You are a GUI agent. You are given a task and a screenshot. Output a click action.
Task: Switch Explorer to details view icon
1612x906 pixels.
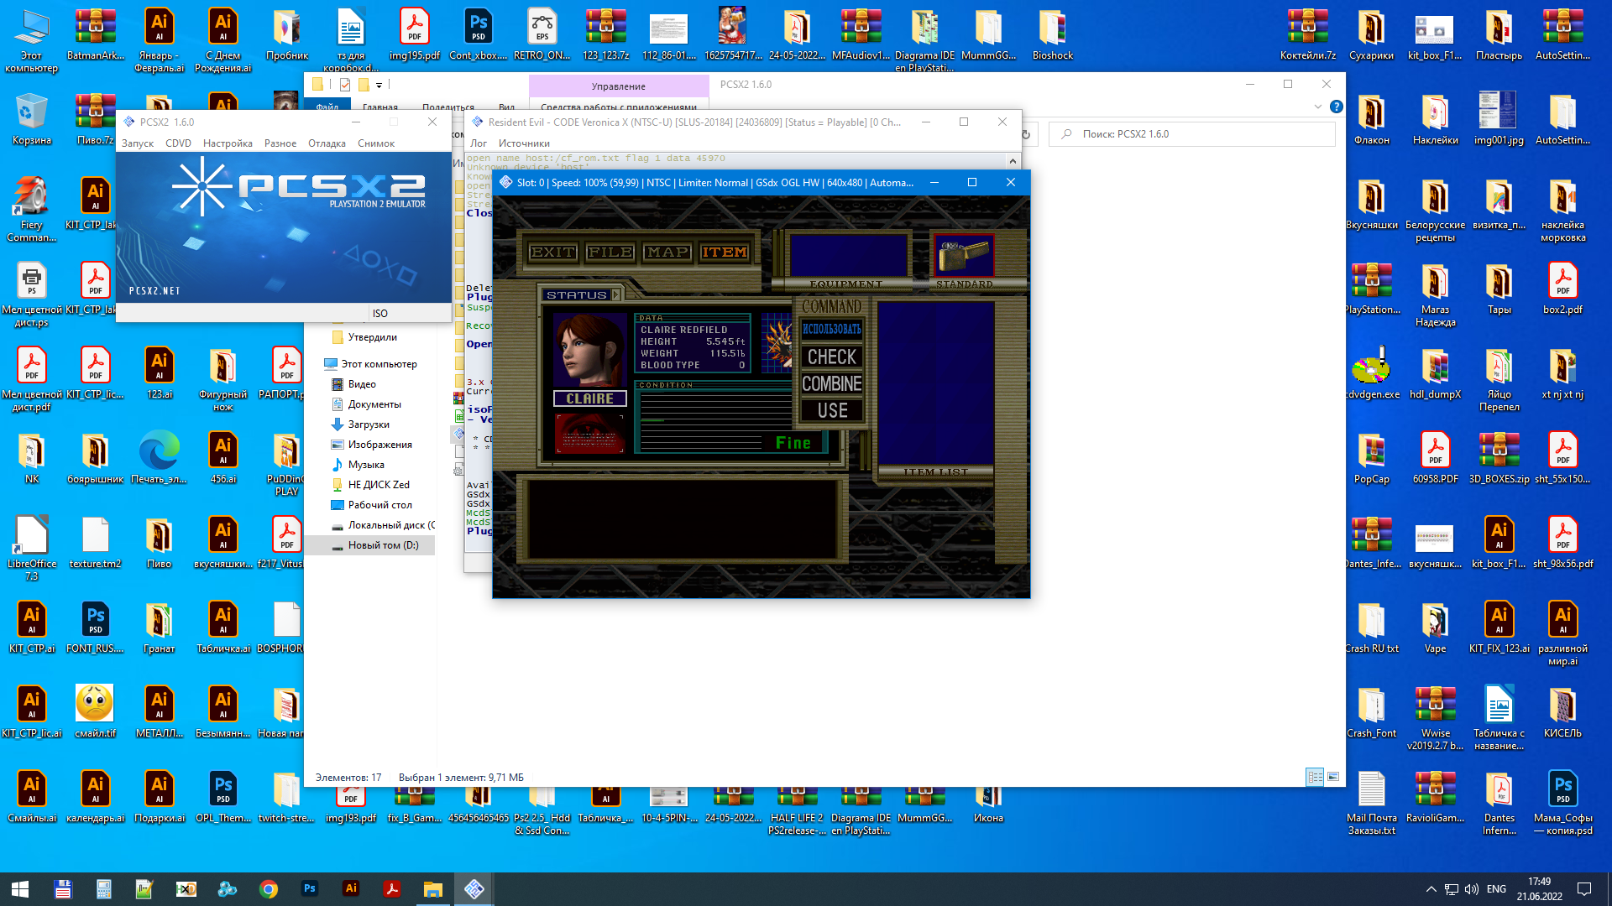coord(1315,777)
